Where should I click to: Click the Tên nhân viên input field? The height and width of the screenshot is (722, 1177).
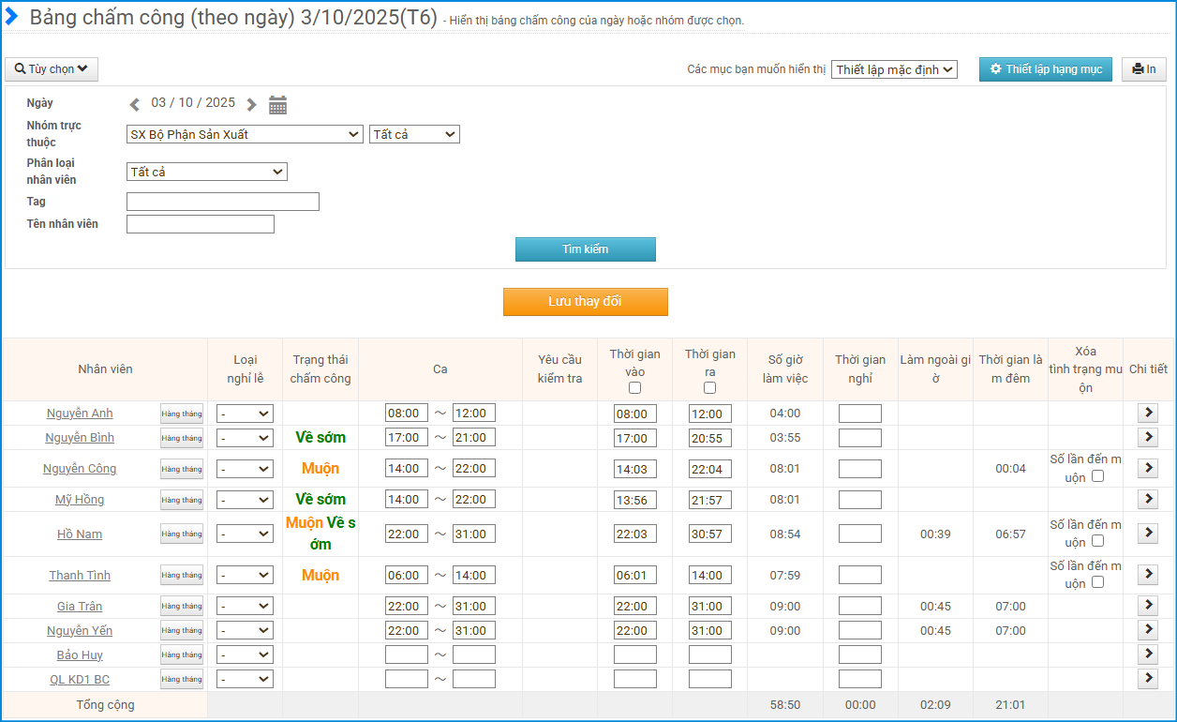tap(201, 224)
